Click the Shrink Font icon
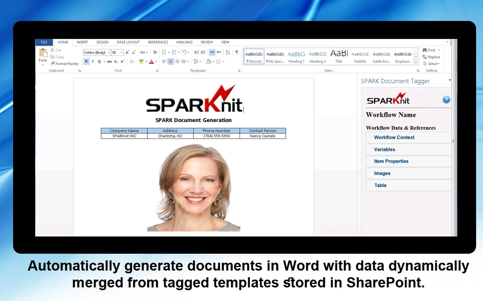This screenshot has height=301, width=483. (x=134, y=52)
